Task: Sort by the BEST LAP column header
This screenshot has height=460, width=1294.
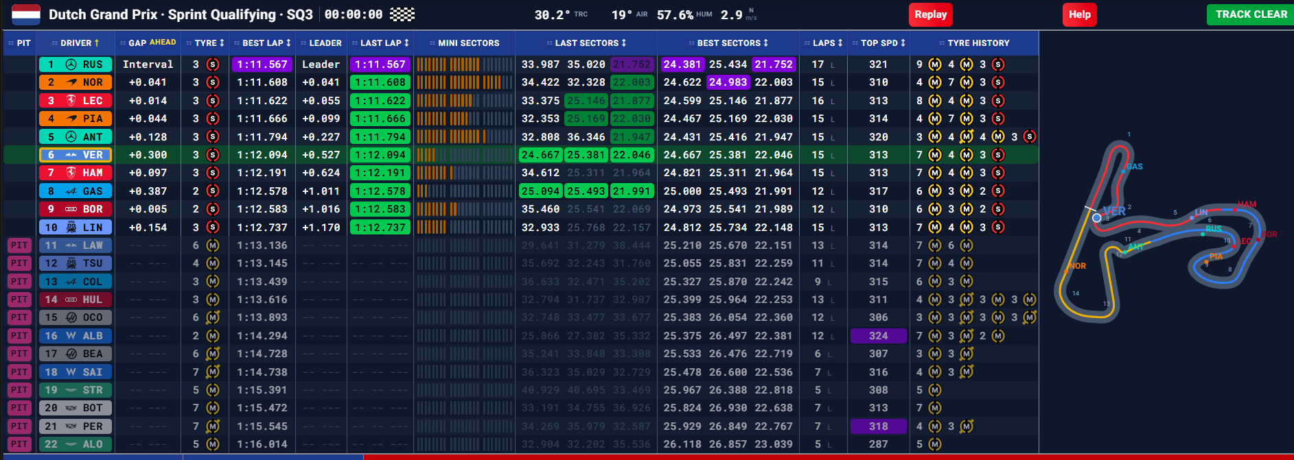Action: pyautogui.click(x=263, y=43)
